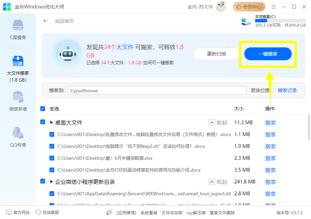Screen dimensions: 311x219
Task: Click 搬家 for the 6月关键词数据.xlsx row
Action: [x=271, y=158]
